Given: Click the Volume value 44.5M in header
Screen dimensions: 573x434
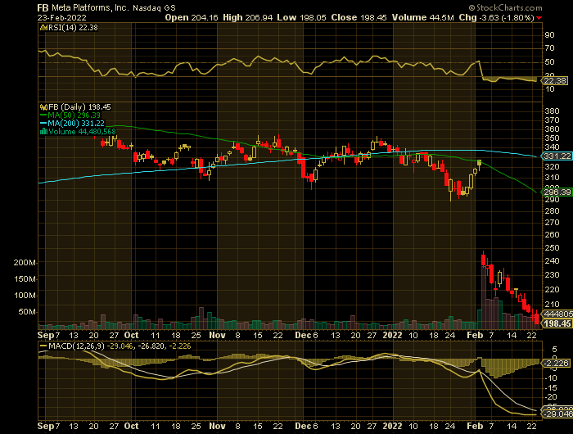Looking at the screenshot, I should point(442,17).
